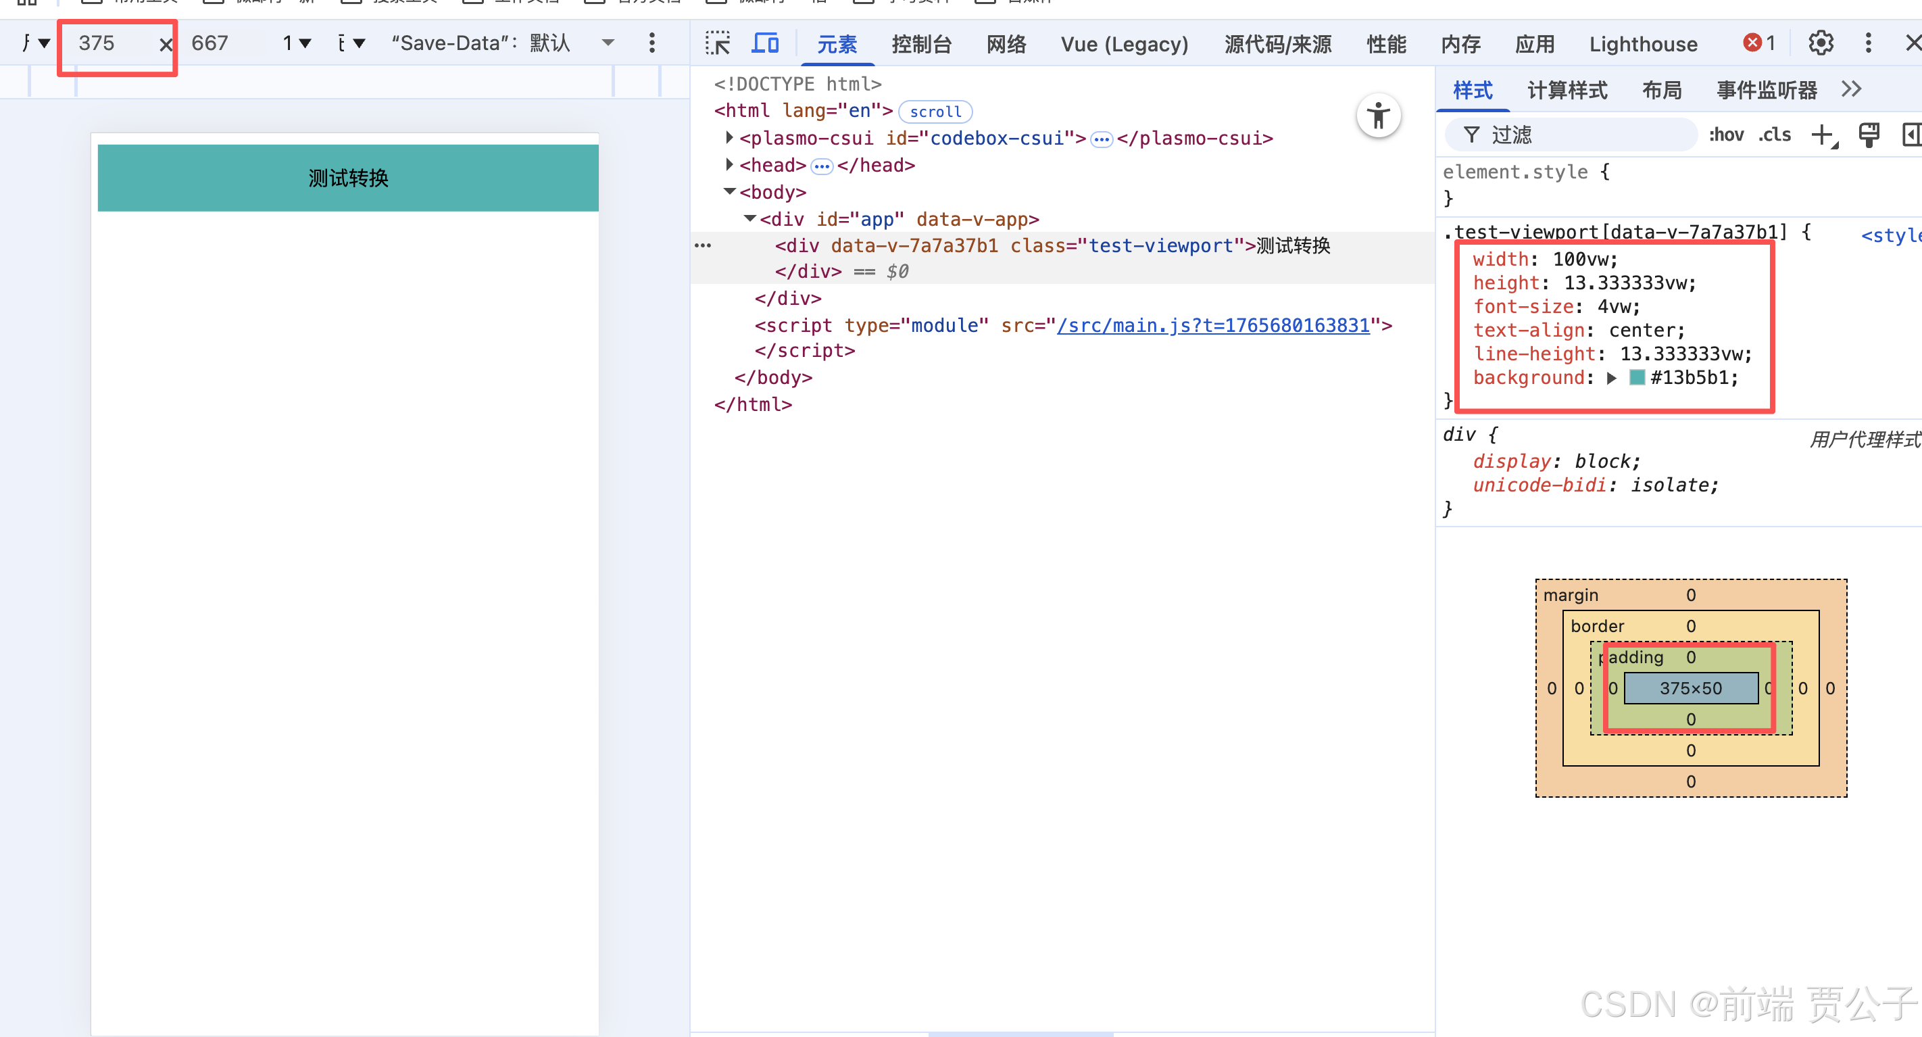Screen dimensions: 1922x1037
Task: Switch to the 计算样式 tab
Action: 1567,91
